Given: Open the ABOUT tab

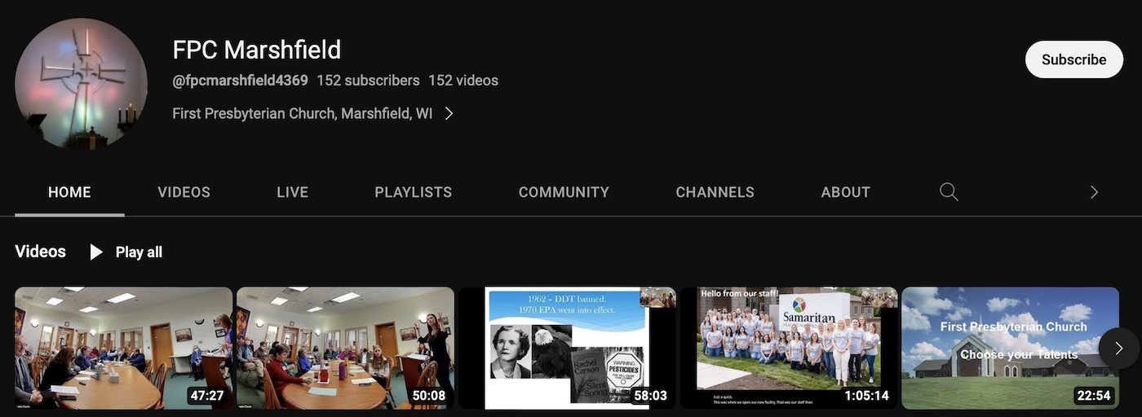Looking at the screenshot, I should point(846,192).
